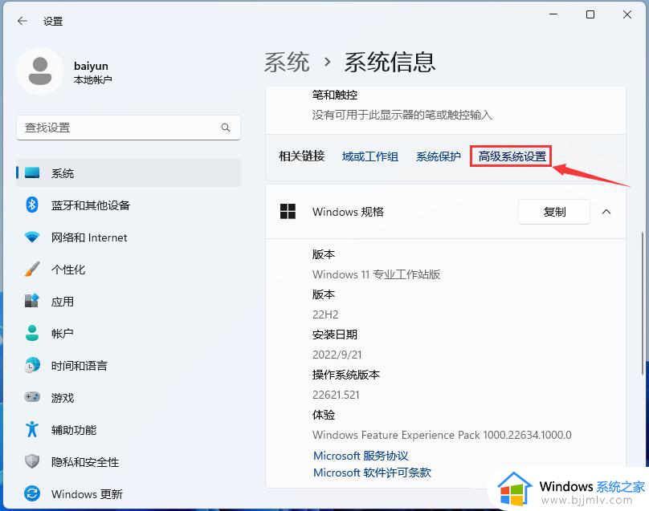Image resolution: width=649 pixels, height=511 pixels.
Task: Click the 系统 breadcrumb in header
Action: click(x=287, y=62)
